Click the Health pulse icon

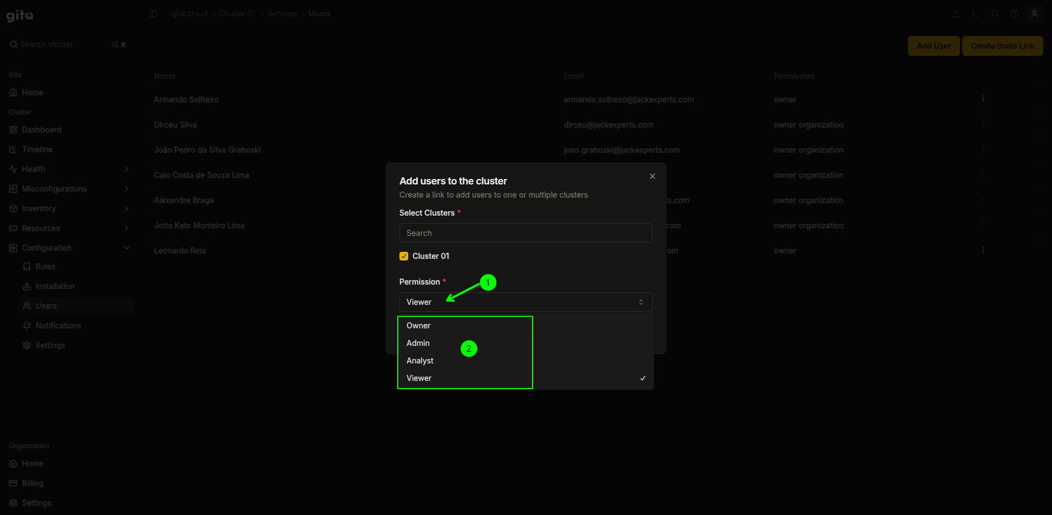point(13,169)
